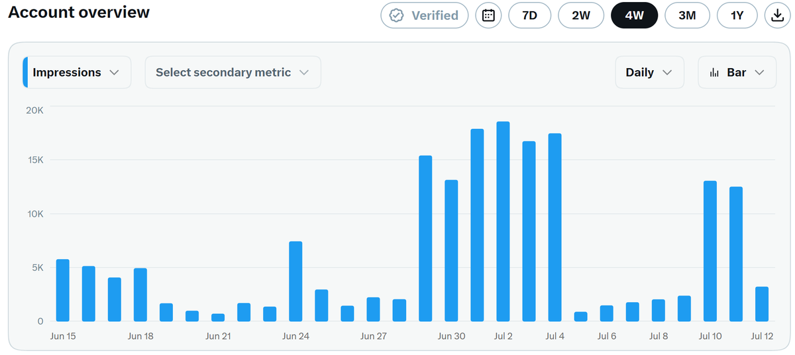This screenshot has height=355, width=795.
Task: Click the Jun 27 impressions bar
Action: click(374, 309)
